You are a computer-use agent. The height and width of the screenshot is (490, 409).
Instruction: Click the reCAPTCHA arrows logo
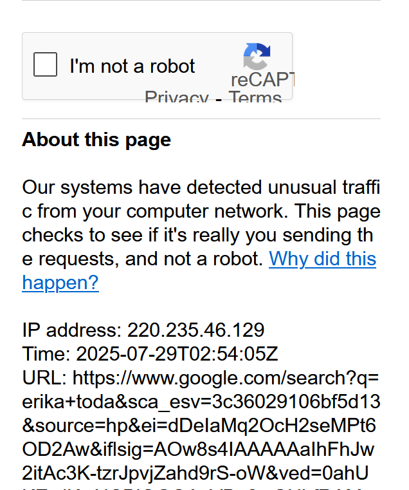[257, 56]
